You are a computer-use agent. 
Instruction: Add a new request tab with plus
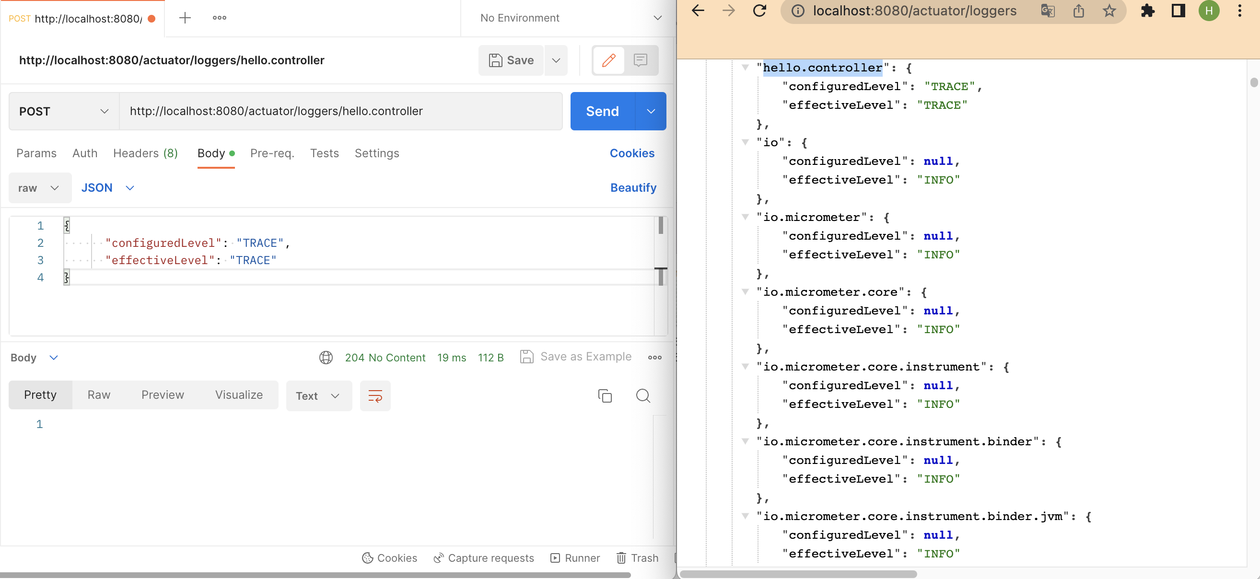click(x=185, y=18)
